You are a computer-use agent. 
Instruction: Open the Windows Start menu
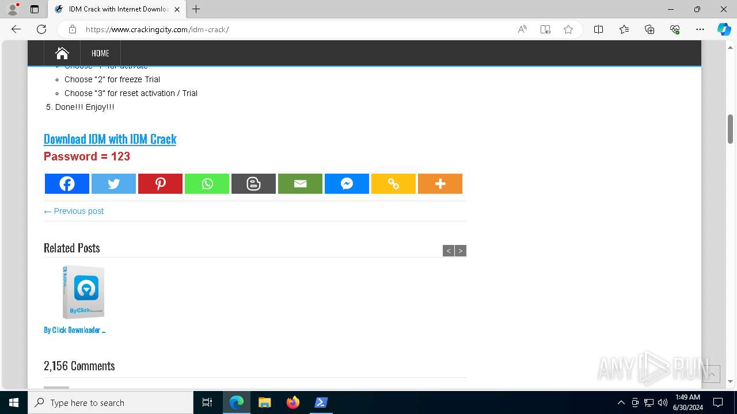pyautogui.click(x=14, y=402)
